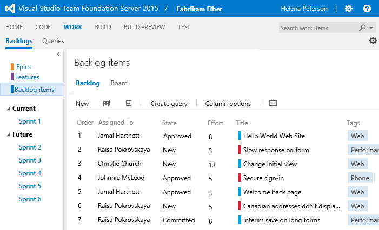The height and width of the screenshot is (230, 379).
Task: Open the Epics backlog
Action: 23,67
